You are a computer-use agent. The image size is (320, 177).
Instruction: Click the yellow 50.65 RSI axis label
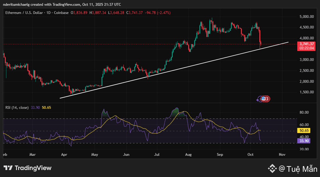point(304,130)
